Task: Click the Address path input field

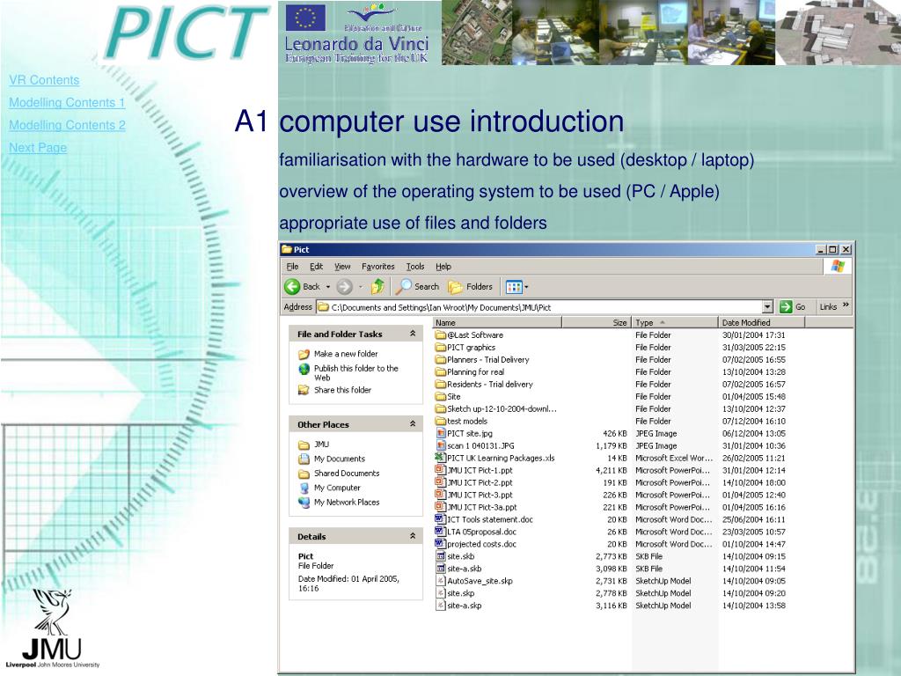Action: 539,307
